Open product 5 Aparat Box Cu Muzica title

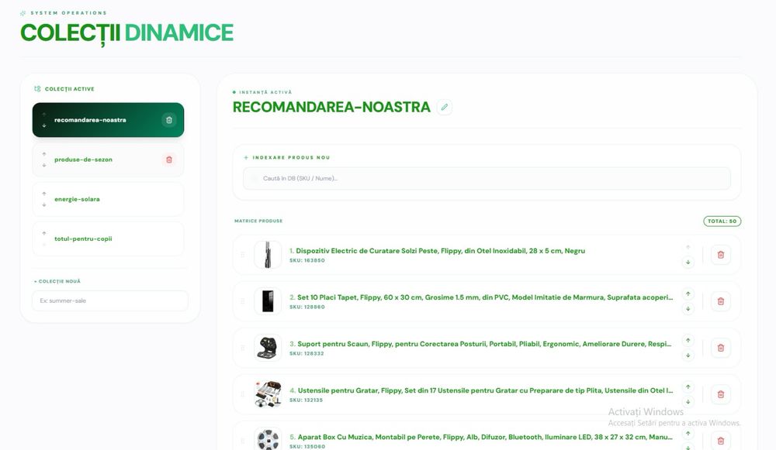click(481, 437)
